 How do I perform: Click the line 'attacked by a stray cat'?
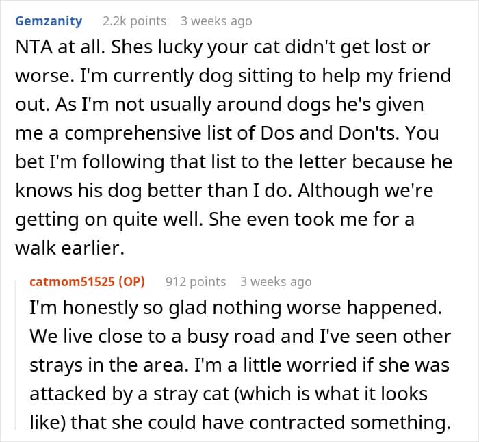(229, 393)
